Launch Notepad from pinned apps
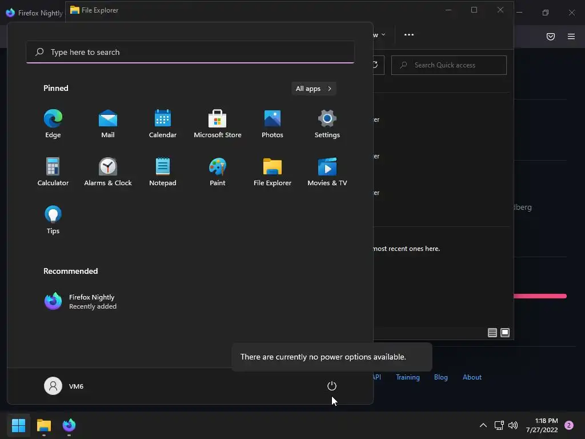This screenshot has height=439, width=585. [x=163, y=171]
